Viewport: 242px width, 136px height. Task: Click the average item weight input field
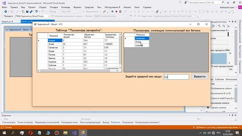[176, 77]
